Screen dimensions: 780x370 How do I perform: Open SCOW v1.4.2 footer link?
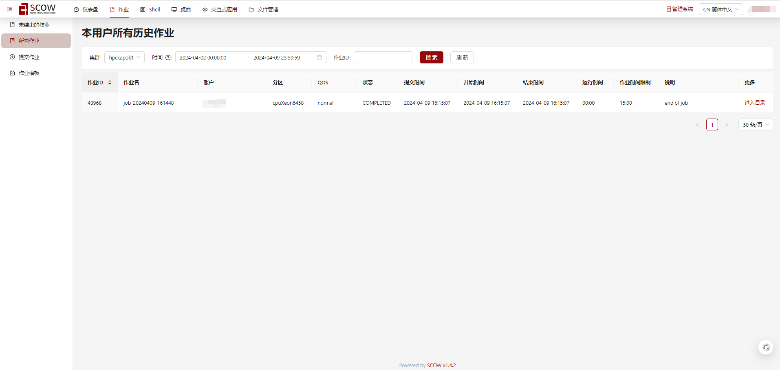pyautogui.click(x=441, y=365)
